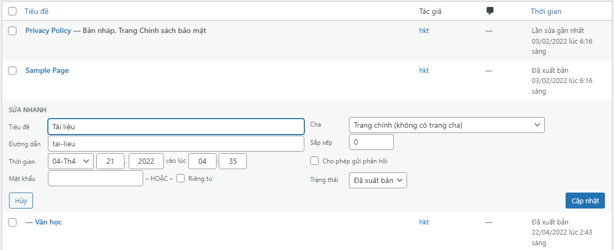Expand the Trạng thái status dropdown
614x250 pixels.
click(x=378, y=180)
